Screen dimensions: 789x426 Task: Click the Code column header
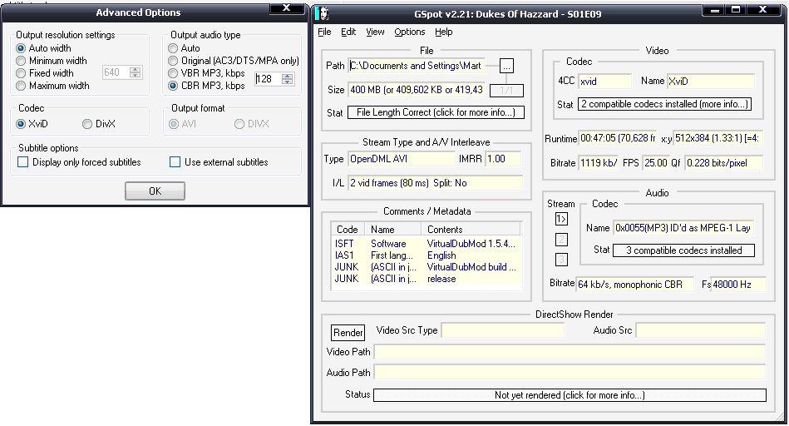point(348,230)
